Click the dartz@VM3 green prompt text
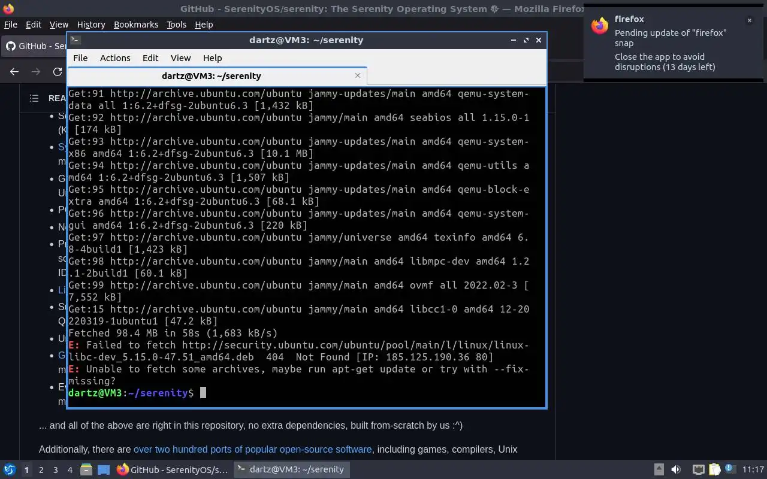 pyautogui.click(x=95, y=393)
